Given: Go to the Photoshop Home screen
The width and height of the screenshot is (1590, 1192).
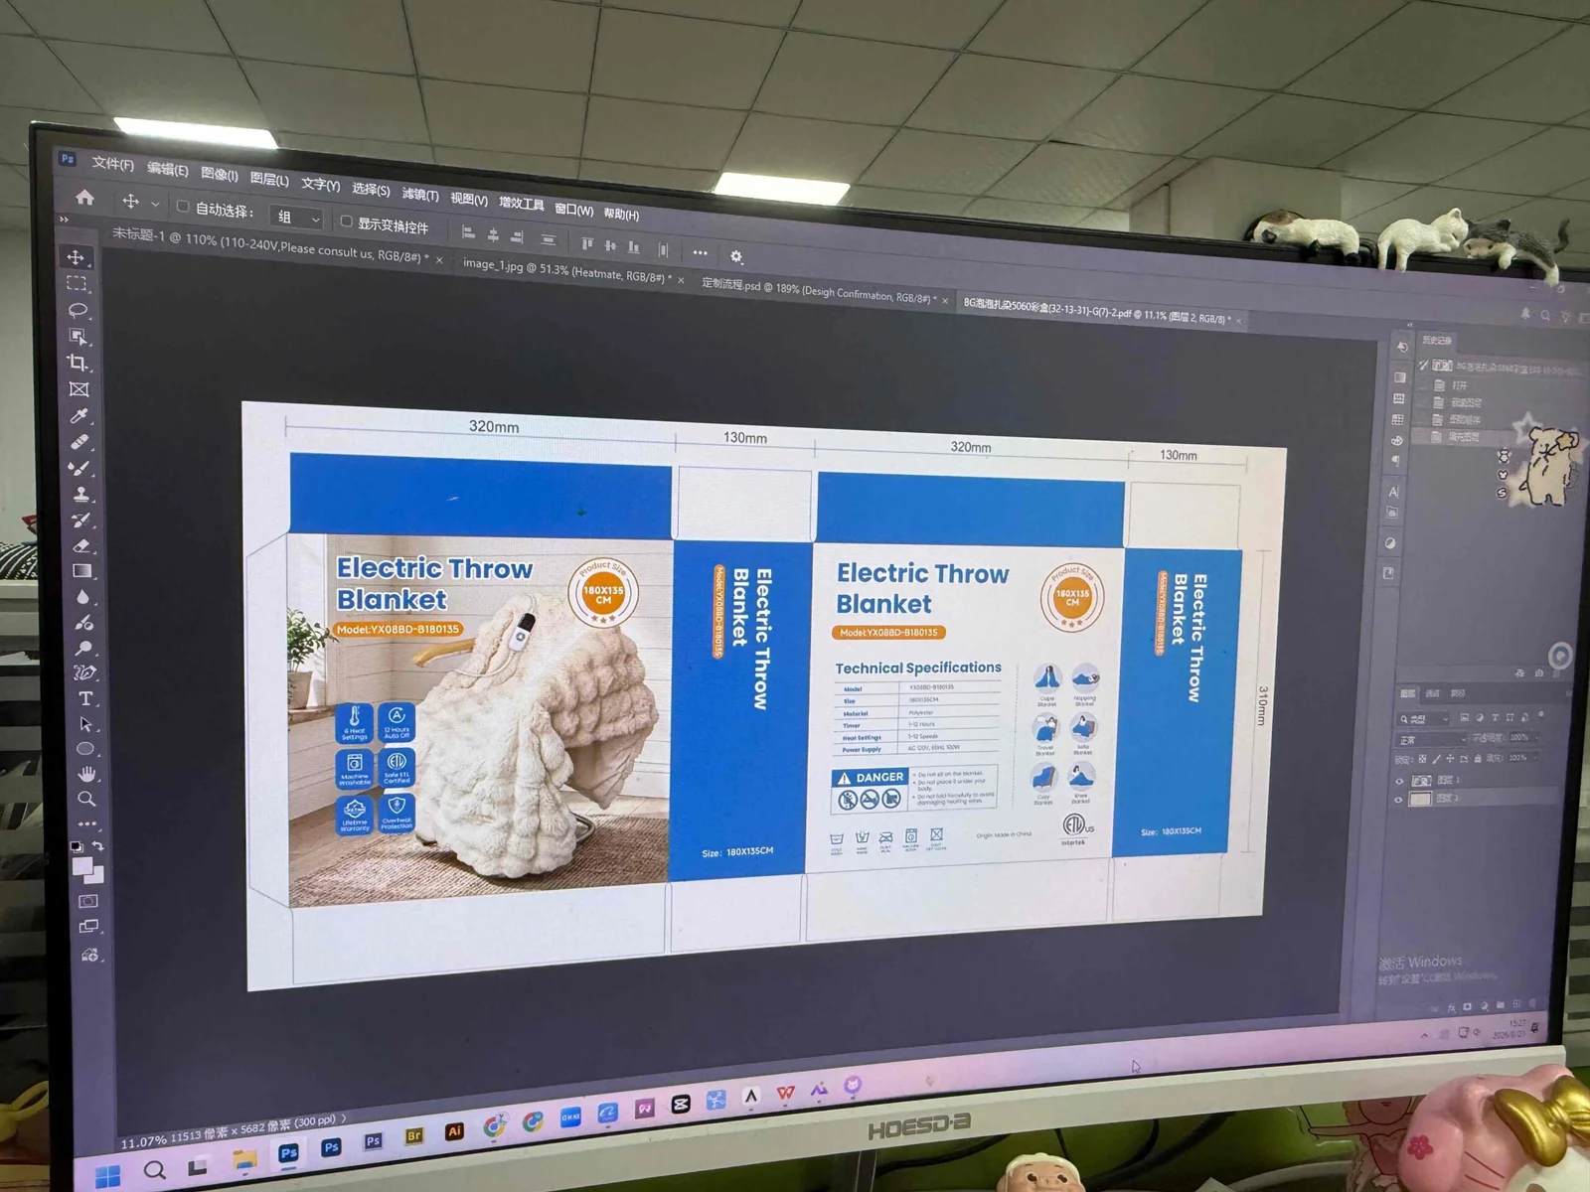Looking at the screenshot, I should click(x=85, y=197).
